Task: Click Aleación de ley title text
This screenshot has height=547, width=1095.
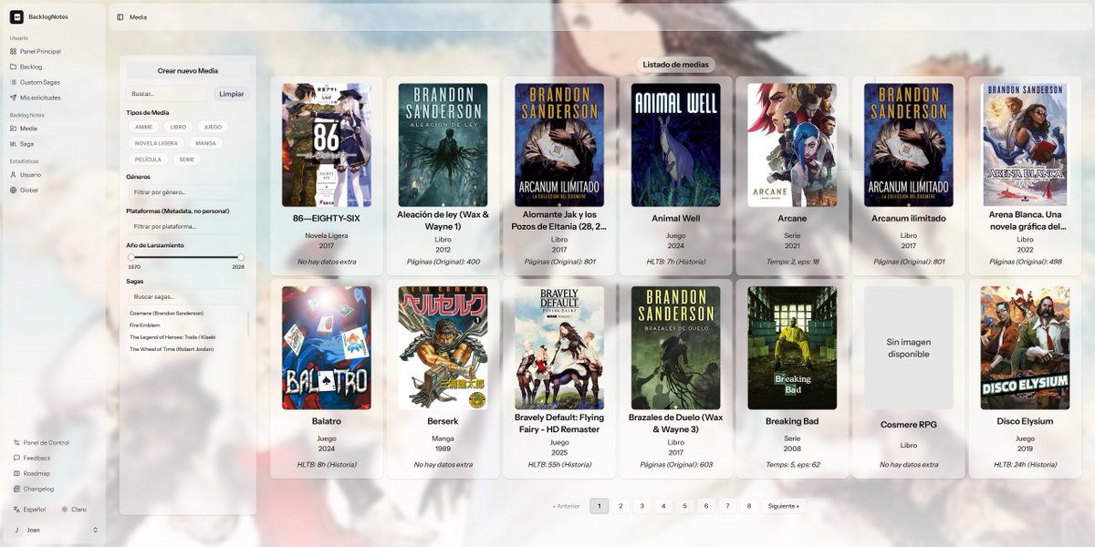Action: pos(443,221)
